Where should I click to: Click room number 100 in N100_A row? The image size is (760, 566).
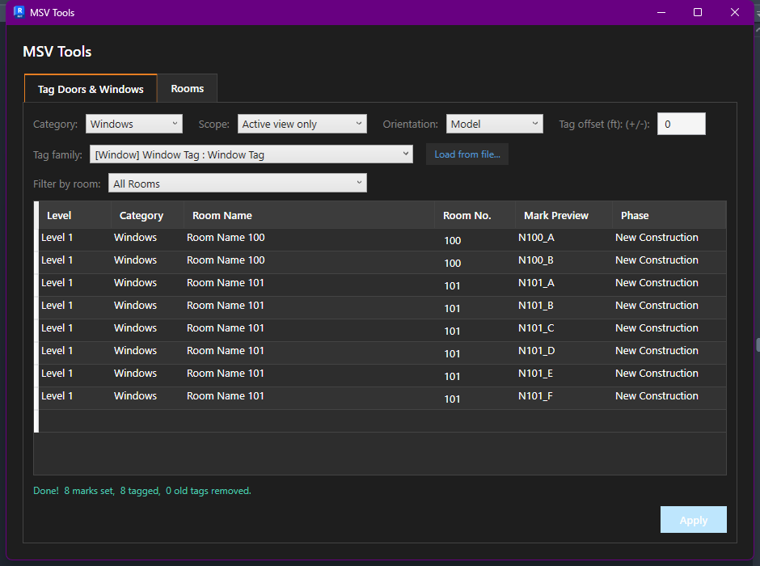pyautogui.click(x=453, y=240)
